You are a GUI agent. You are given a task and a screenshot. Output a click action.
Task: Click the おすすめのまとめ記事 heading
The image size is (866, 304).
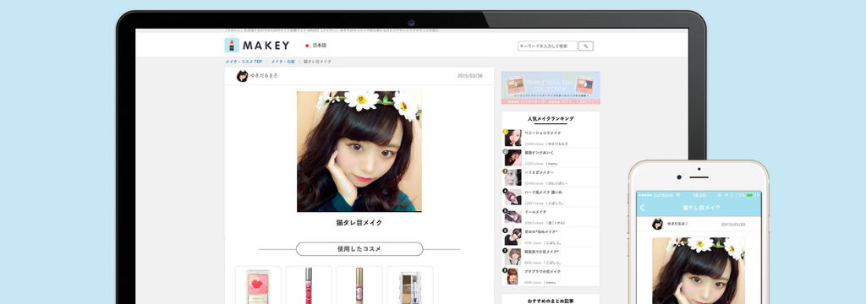(551, 301)
